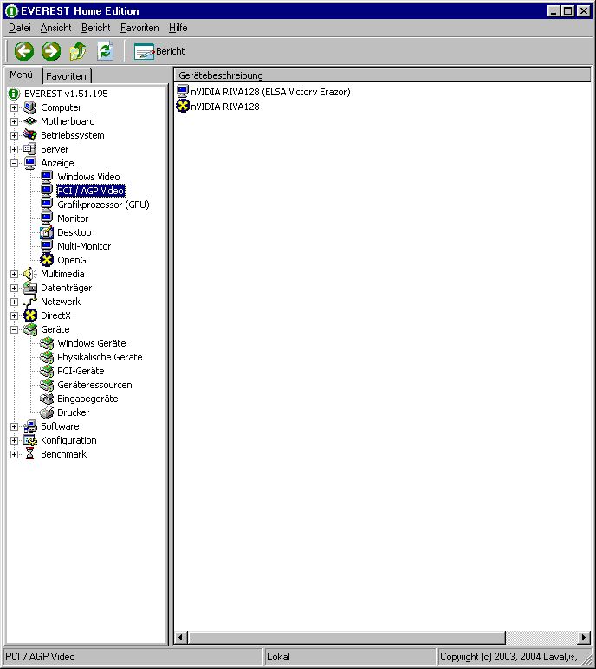Expand the DirectX node

coord(14,315)
